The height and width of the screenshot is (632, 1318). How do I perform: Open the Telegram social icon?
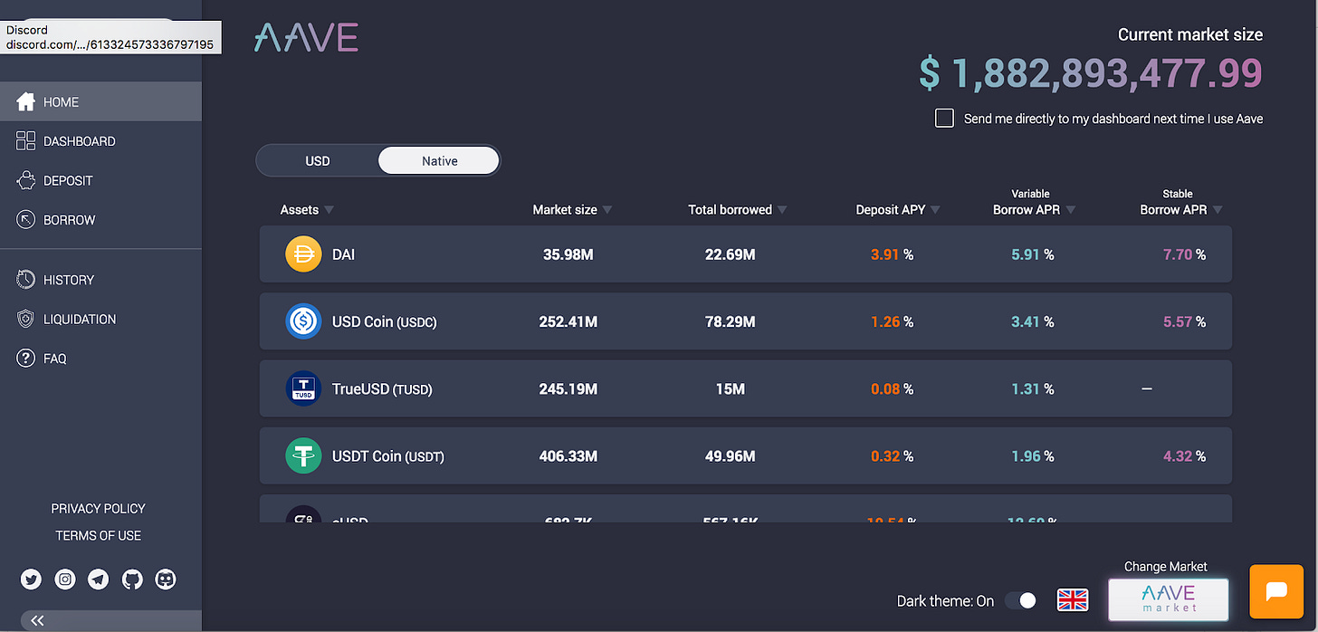click(99, 579)
